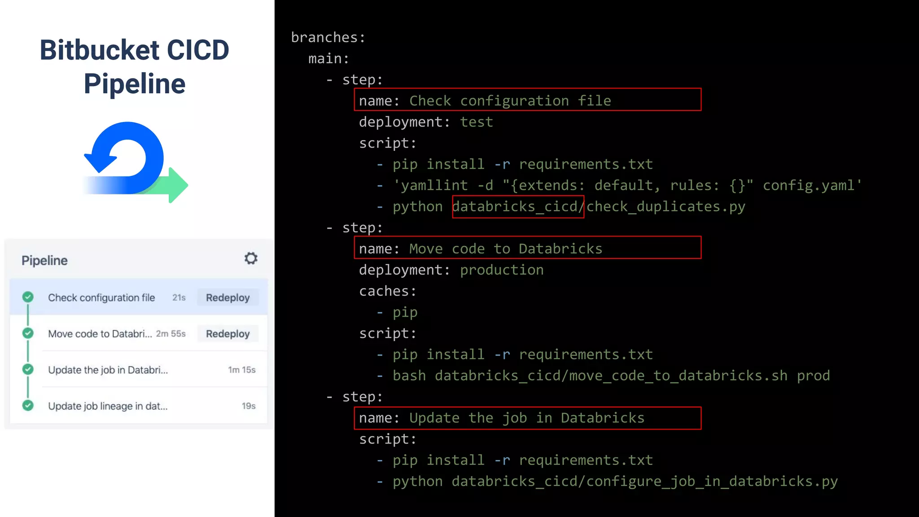This screenshot has height=517, width=919.
Task: Open the Pipeline settings gear icon
Action: point(251,258)
